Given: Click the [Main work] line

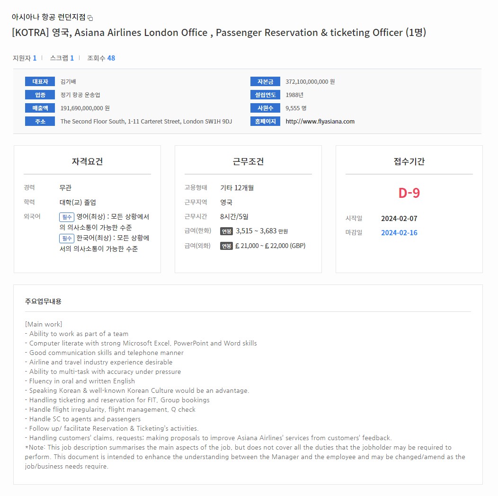Looking at the screenshot, I should [x=44, y=324].
